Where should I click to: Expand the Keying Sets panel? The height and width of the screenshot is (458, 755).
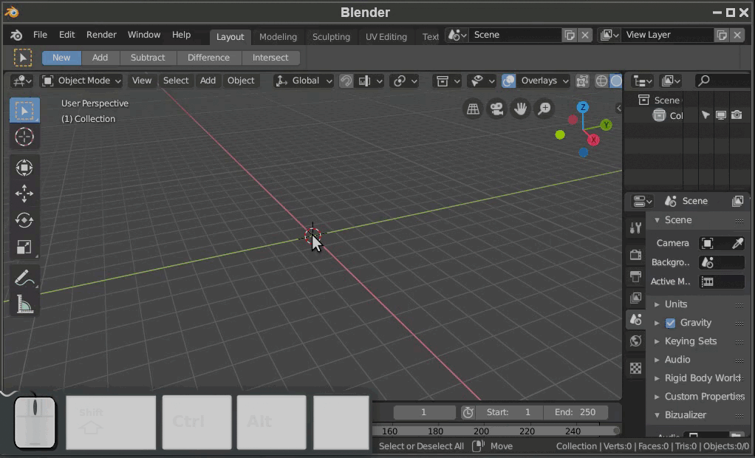pos(691,341)
